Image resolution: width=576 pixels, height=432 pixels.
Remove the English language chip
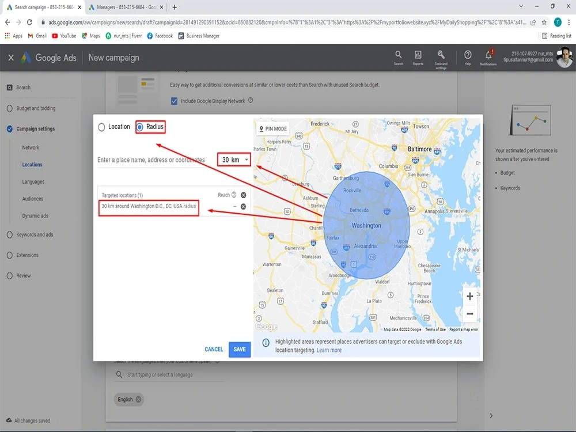(138, 399)
